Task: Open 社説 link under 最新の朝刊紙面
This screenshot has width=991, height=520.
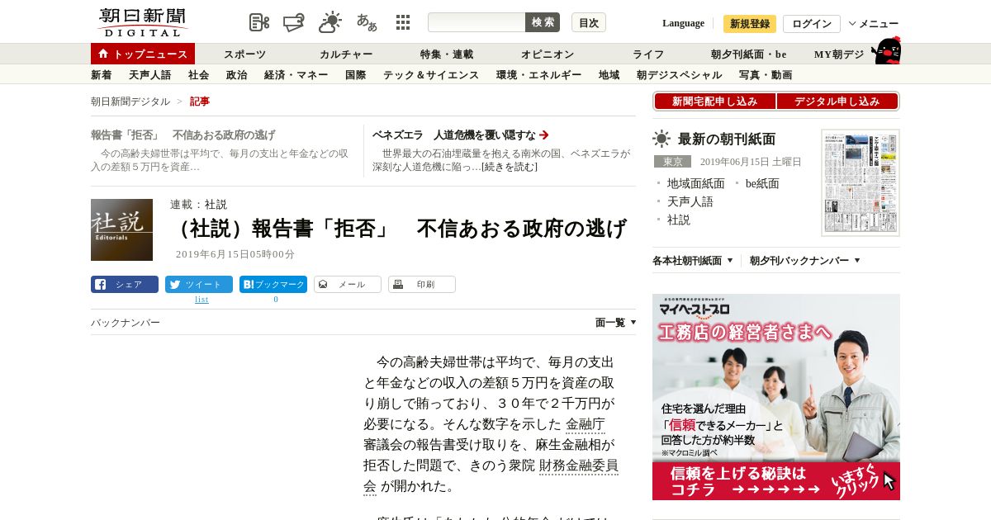Action: coord(679,220)
